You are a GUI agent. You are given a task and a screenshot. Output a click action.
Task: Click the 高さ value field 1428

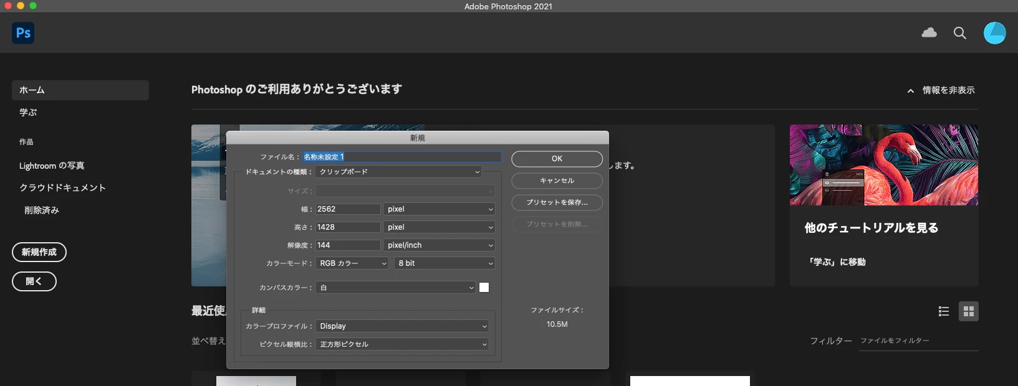(x=348, y=227)
